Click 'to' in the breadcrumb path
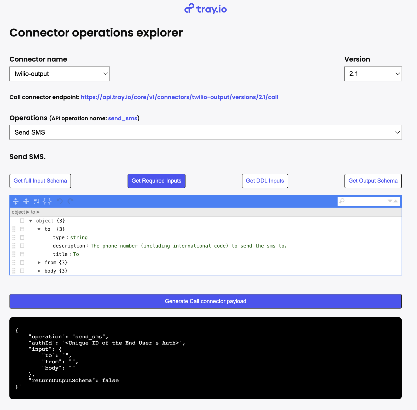Viewport: 417px width, 410px height. tap(33, 212)
